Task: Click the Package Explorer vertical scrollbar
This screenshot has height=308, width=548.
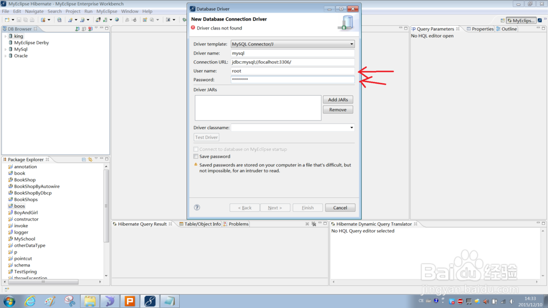Action: point(106,206)
